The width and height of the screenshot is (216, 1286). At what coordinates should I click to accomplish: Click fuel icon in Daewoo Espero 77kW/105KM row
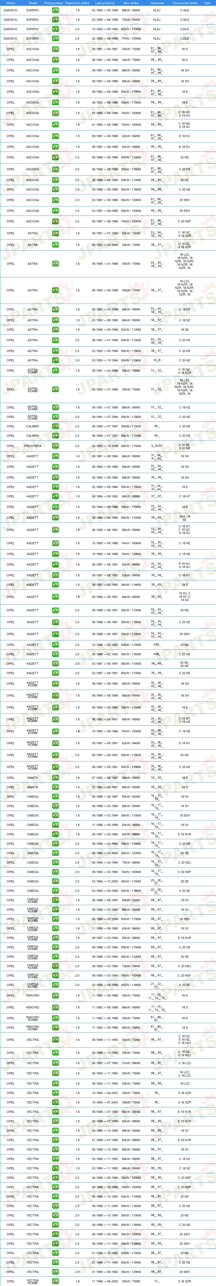[x=55, y=38]
